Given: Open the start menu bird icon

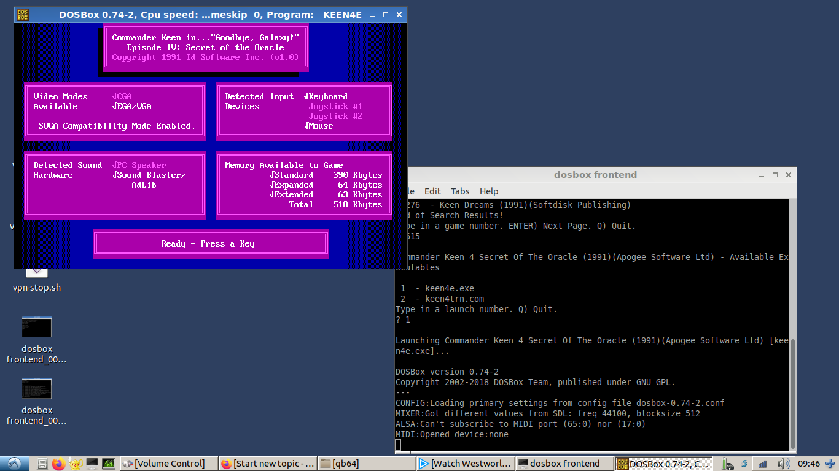Looking at the screenshot, I should tap(14, 464).
